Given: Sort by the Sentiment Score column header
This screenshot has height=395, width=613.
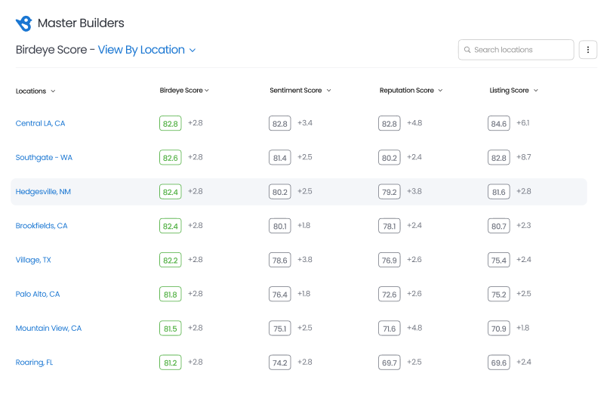Looking at the screenshot, I should (300, 91).
